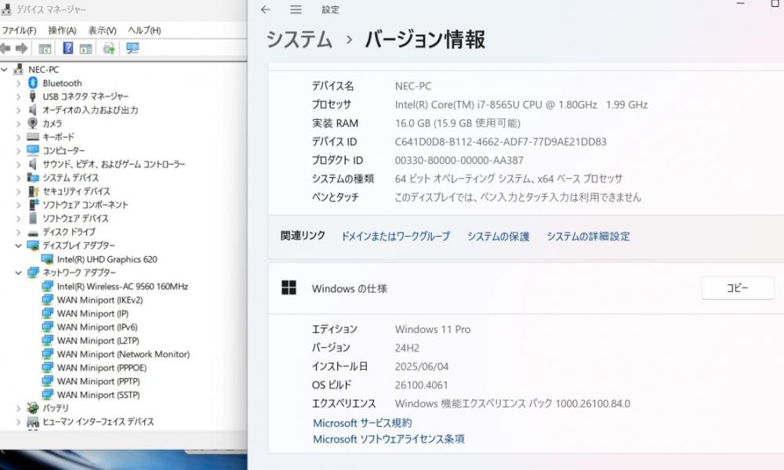This screenshot has width=784, height=470.
Task: Open the システムの保護 link
Action: click(499, 237)
